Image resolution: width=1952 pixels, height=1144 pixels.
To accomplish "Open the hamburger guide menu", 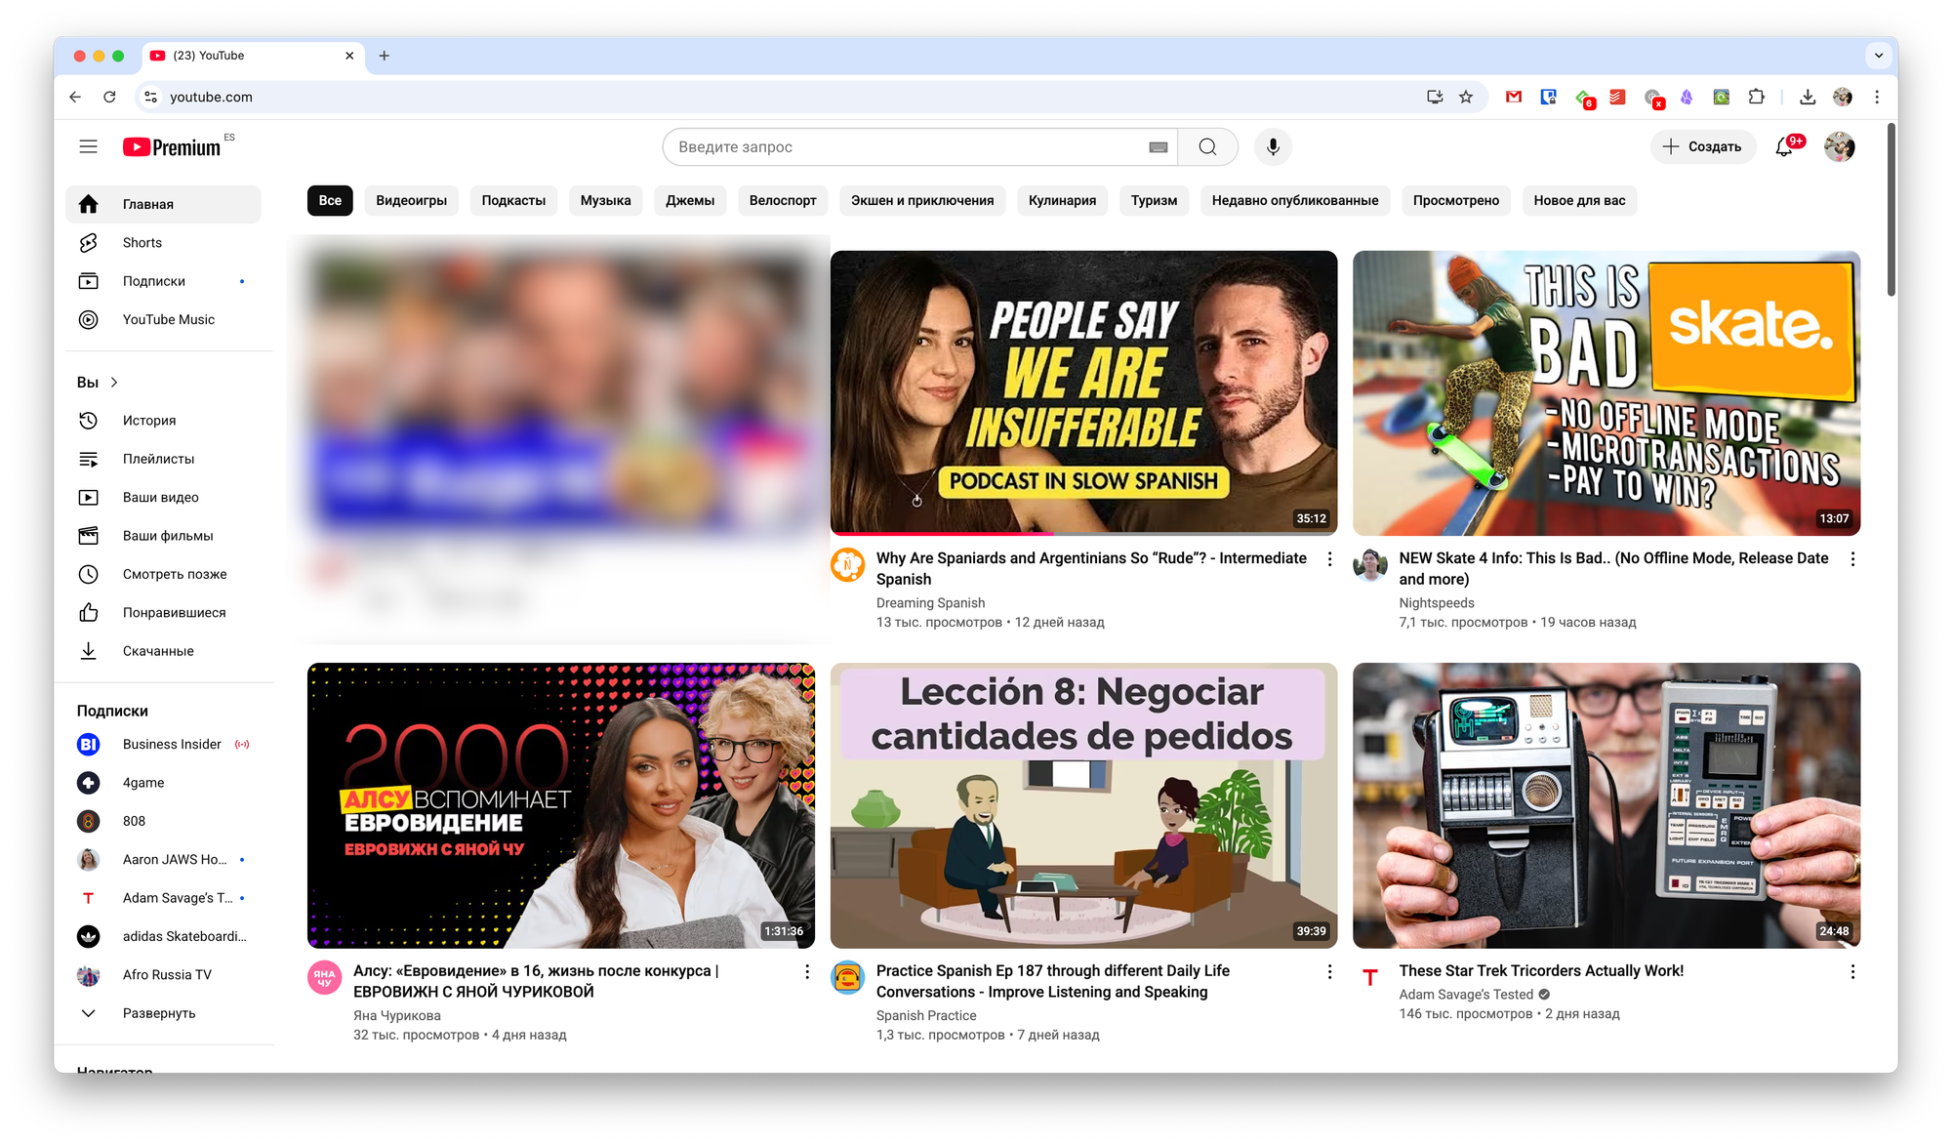I will [88, 146].
